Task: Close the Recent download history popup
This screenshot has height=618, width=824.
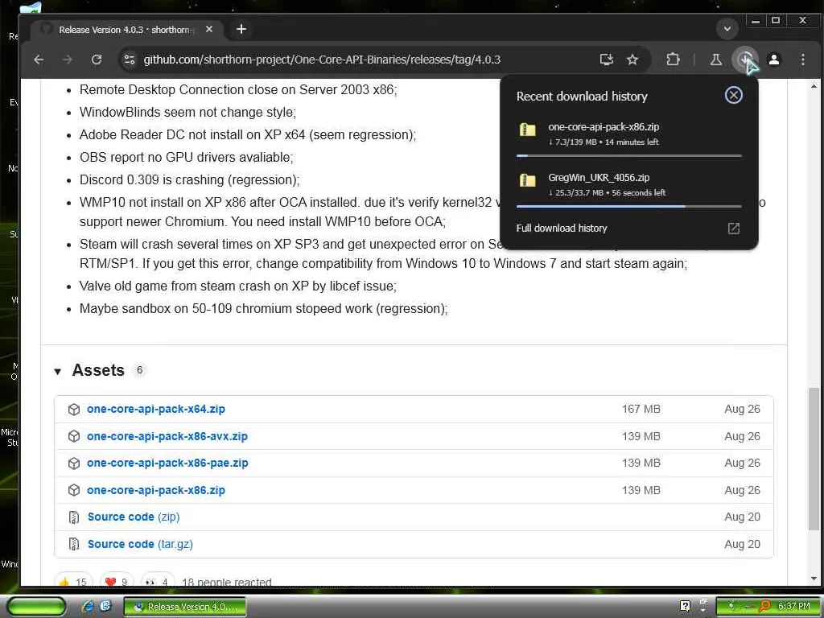Action: coord(733,95)
